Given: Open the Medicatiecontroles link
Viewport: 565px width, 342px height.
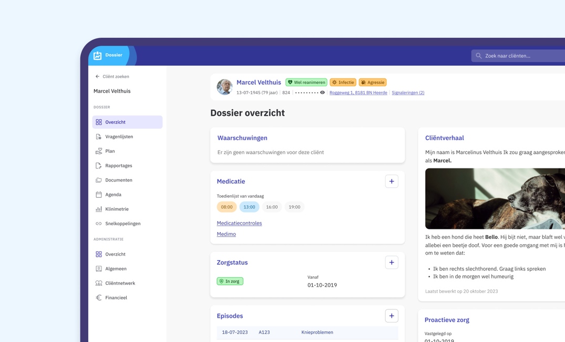Looking at the screenshot, I should pos(239,223).
